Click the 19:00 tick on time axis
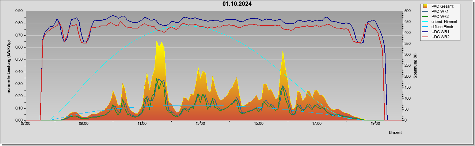 pos(375,124)
